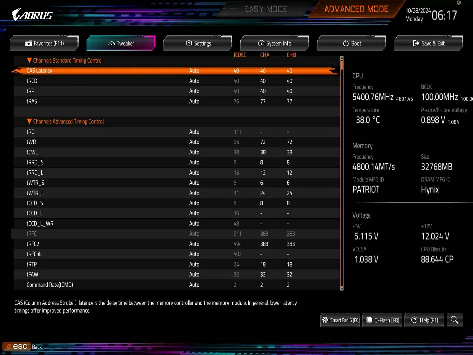The width and height of the screenshot is (473, 355).
Task: Click the JEDEC column header
Action: point(240,55)
